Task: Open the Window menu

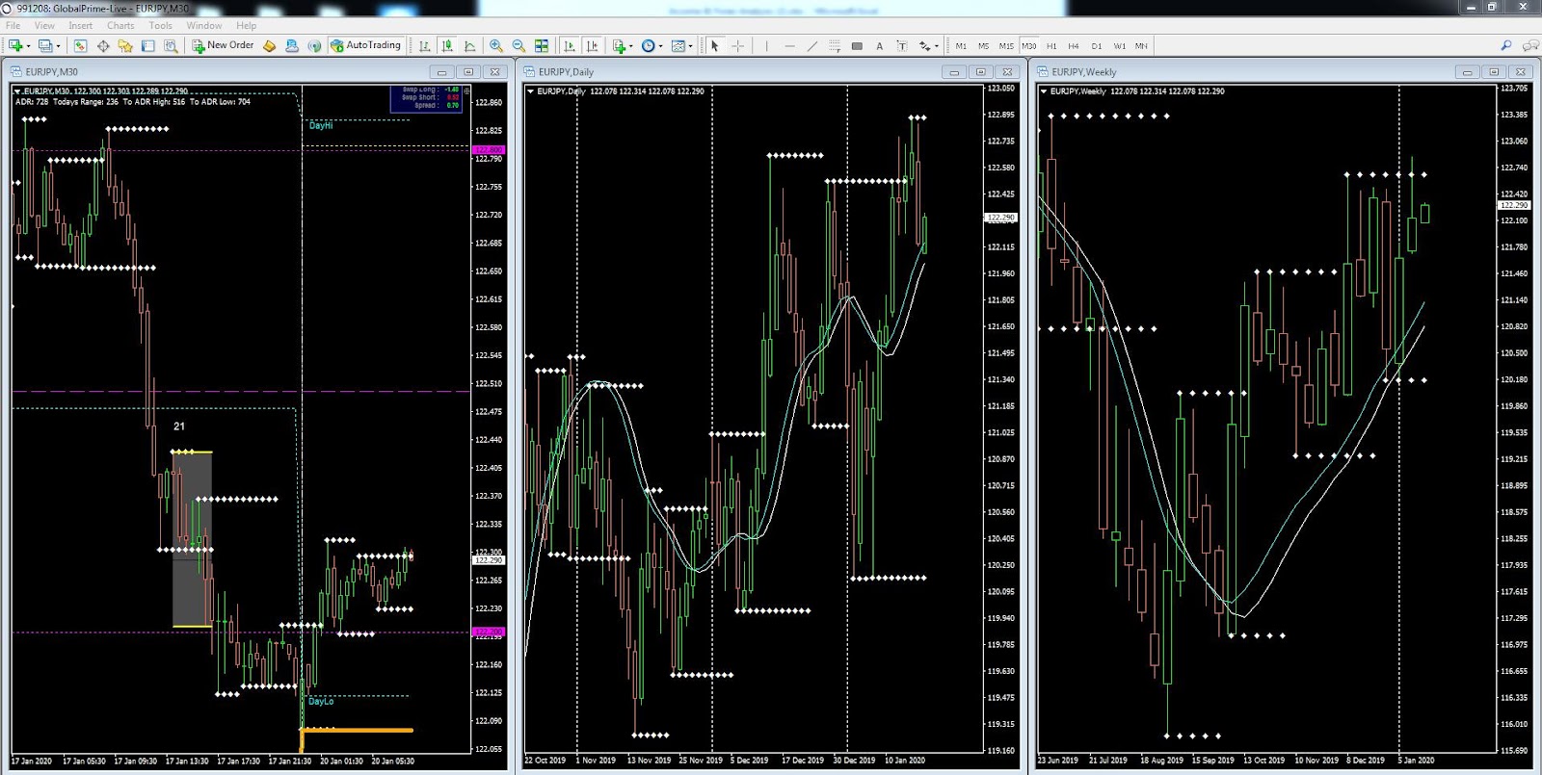Action: tap(204, 25)
